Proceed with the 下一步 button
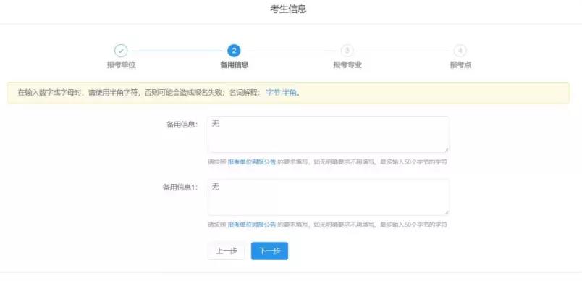The image size is (582, 281). pos(269,251)
